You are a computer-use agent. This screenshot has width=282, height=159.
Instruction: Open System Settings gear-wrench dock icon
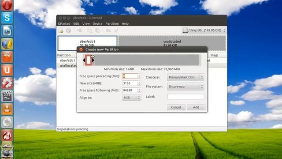tap(7, 83)
